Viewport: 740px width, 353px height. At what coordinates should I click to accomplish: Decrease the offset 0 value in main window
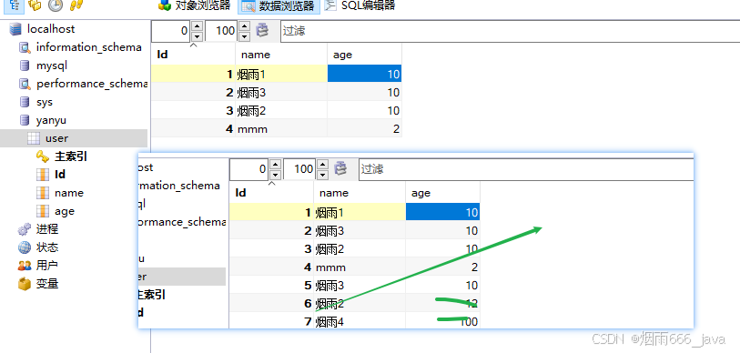pos(198,36)
